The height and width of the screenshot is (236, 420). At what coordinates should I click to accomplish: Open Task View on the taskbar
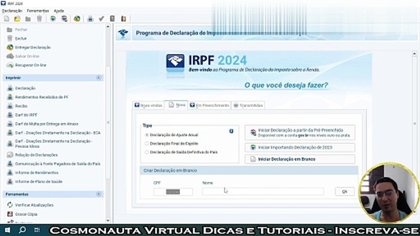click(x=37, y=230)
